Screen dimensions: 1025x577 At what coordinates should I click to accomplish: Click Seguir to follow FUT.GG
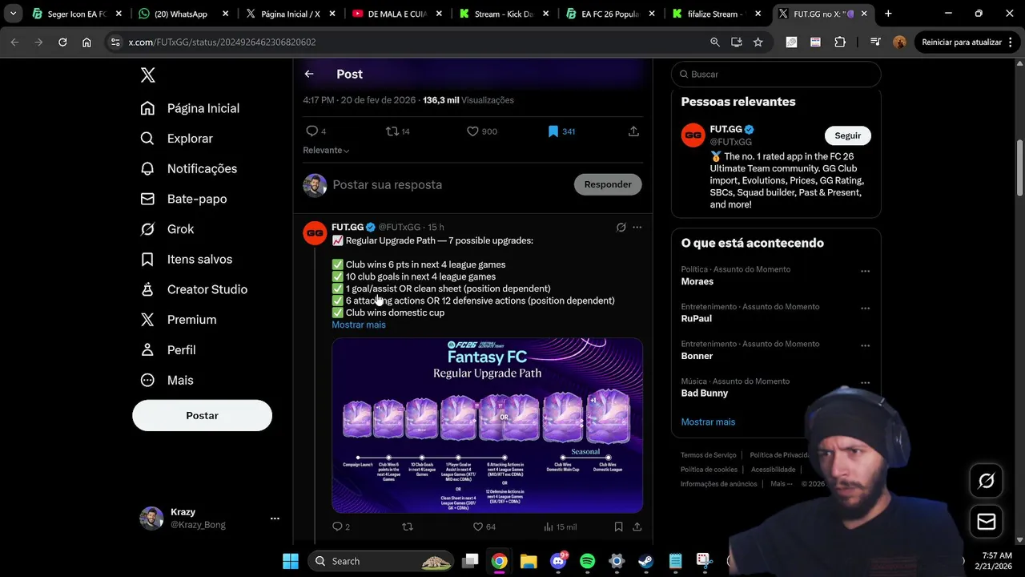[848, 135]
